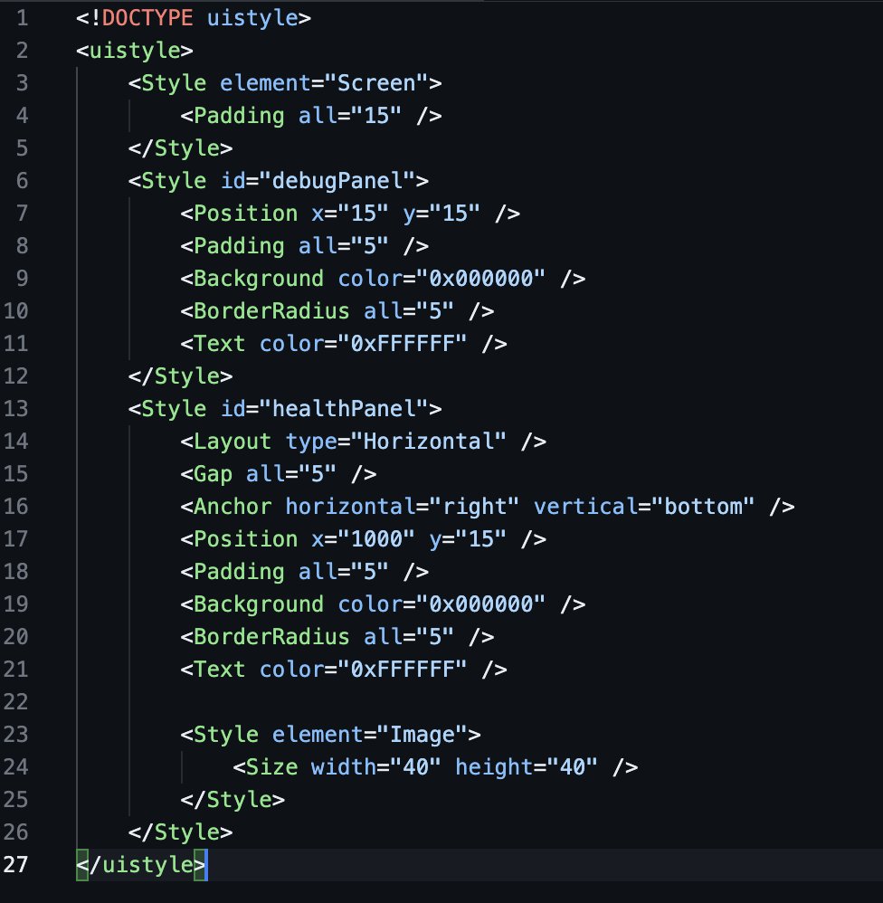Click Text tag on line 21
This screenshot has height=903, width=883.
coord(220,670)
